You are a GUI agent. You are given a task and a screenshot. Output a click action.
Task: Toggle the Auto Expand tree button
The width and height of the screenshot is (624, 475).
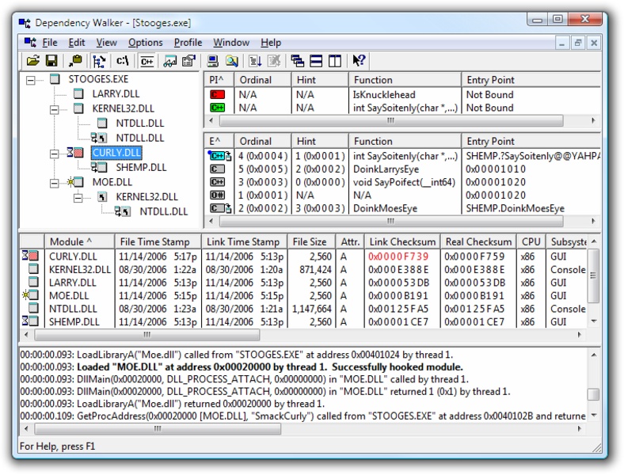point(100,60)
